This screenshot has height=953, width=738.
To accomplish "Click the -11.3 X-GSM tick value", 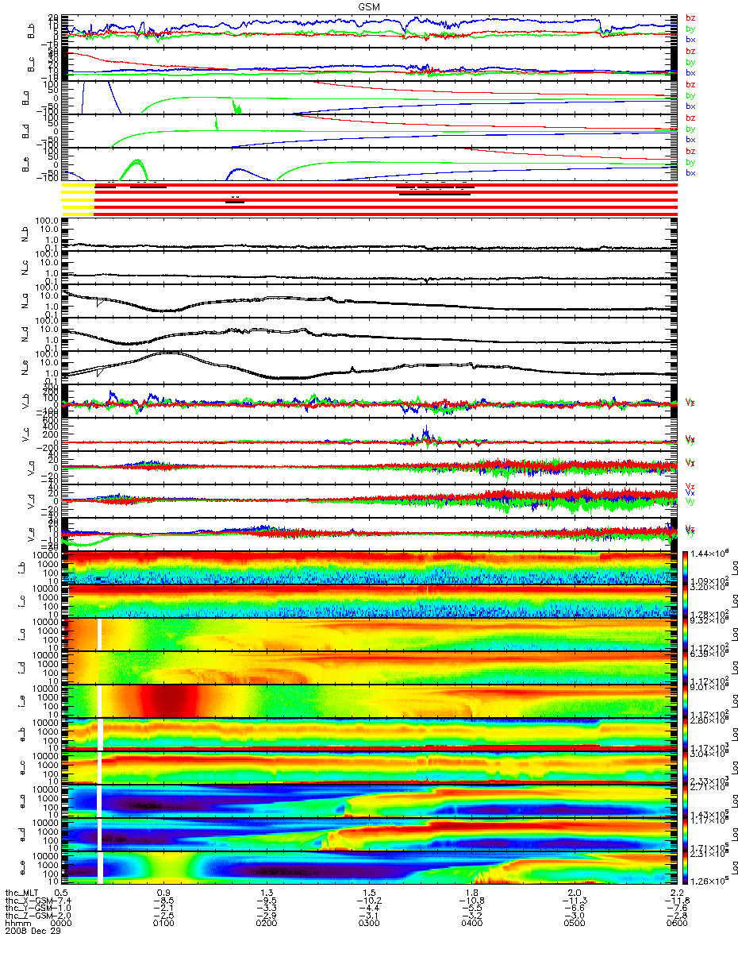I will [574, 901].
